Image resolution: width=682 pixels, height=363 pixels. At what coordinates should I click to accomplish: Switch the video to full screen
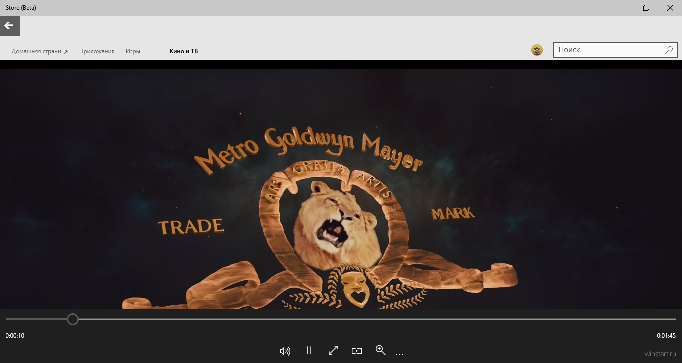pos(333,350)
